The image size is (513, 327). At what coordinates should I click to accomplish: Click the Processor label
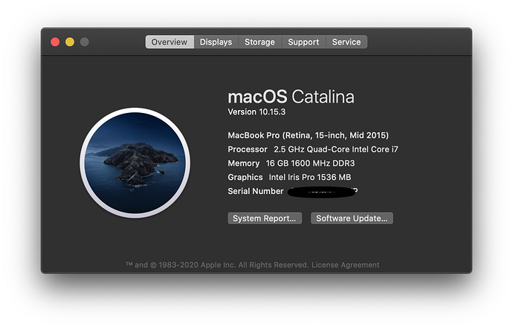(x=248, y=149)
